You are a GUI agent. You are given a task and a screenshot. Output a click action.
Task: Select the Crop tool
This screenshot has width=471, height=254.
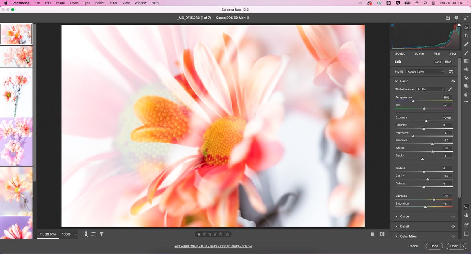tap(467, 36)
